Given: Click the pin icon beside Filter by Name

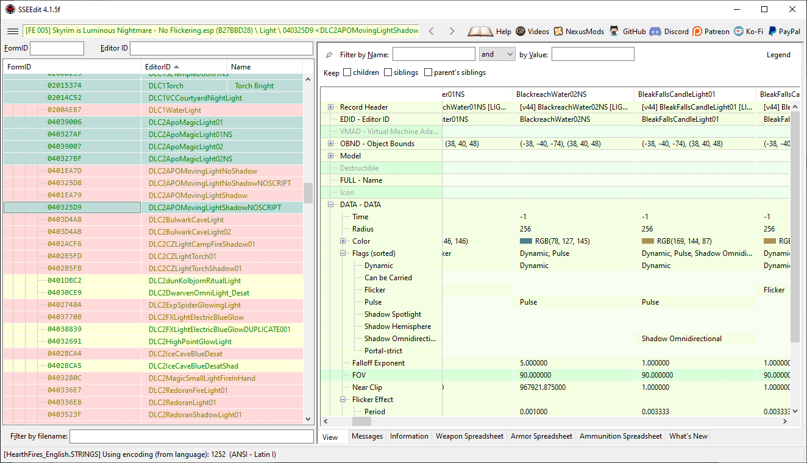Looking at the screenshot, I should 330,55.
